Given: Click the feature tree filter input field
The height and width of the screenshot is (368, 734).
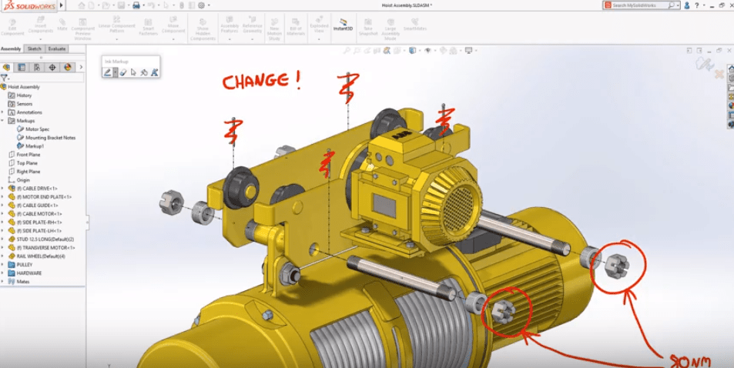Looking at the screenshot, I should coord(46,78).
